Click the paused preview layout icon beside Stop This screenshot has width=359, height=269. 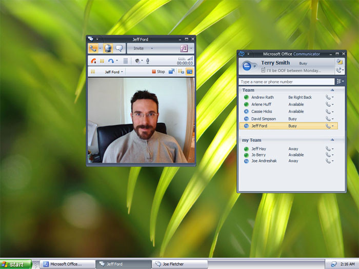point(181,72)
